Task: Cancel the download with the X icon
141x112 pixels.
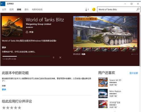Action: [60, 57]
